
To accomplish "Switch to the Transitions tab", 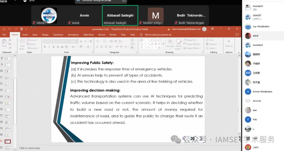I will point(58,35).
